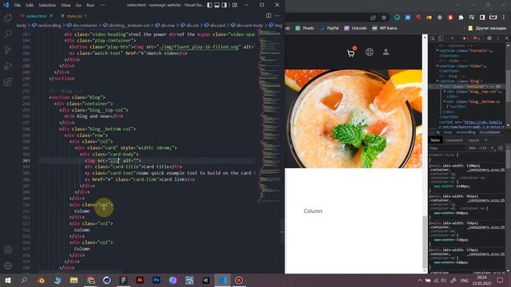Open the Search view in activity bar

[x=8, y=33]
